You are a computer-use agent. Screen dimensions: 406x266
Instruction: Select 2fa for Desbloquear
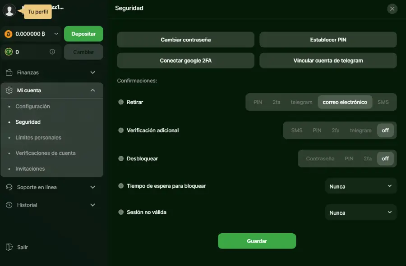[368, 158]
